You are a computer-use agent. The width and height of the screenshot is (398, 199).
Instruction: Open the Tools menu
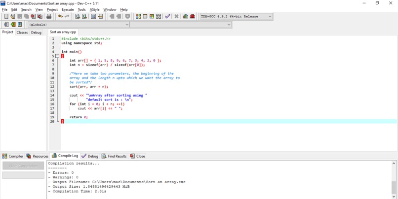82,10
